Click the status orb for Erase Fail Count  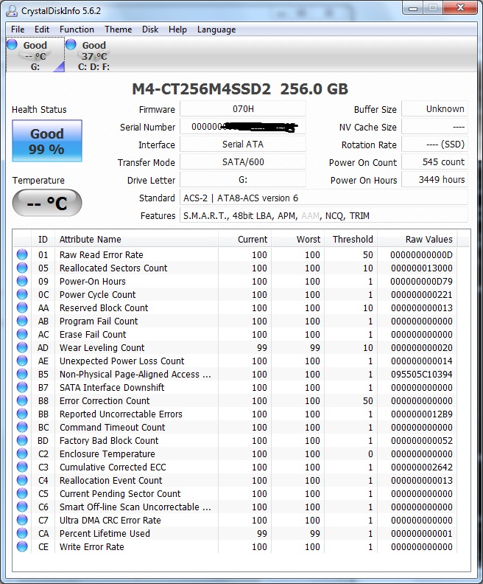[x=22, y=334]
